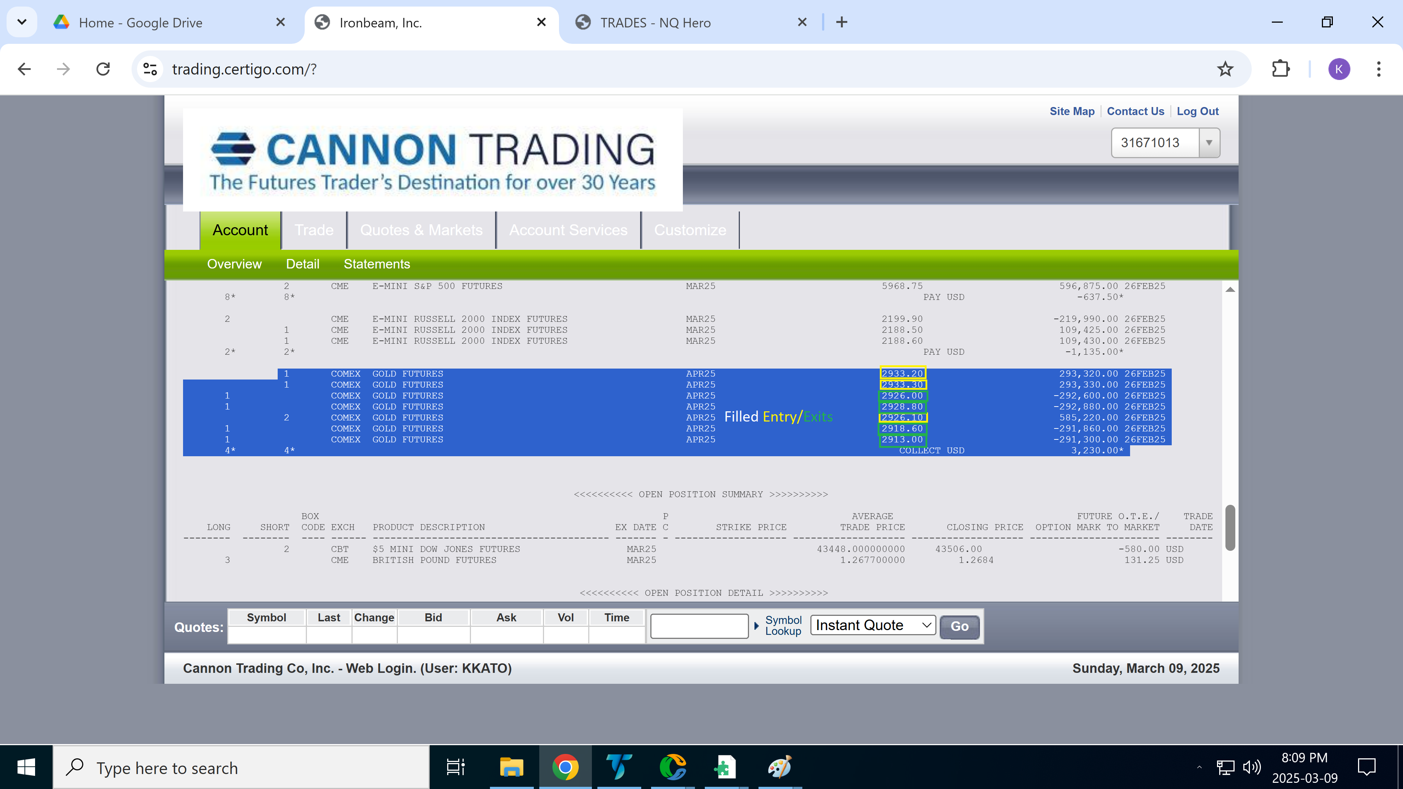The height and width of the screenshot is (789, 1403).
Task: Go back to the previous page
Action: (24, 69)
